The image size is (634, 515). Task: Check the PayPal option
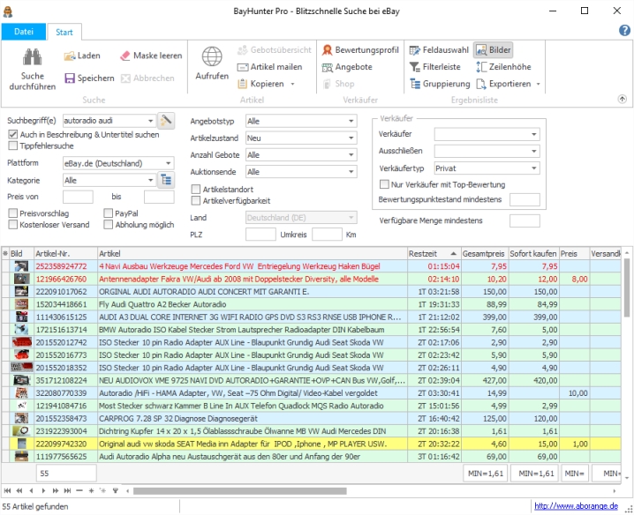pos(108,213)
